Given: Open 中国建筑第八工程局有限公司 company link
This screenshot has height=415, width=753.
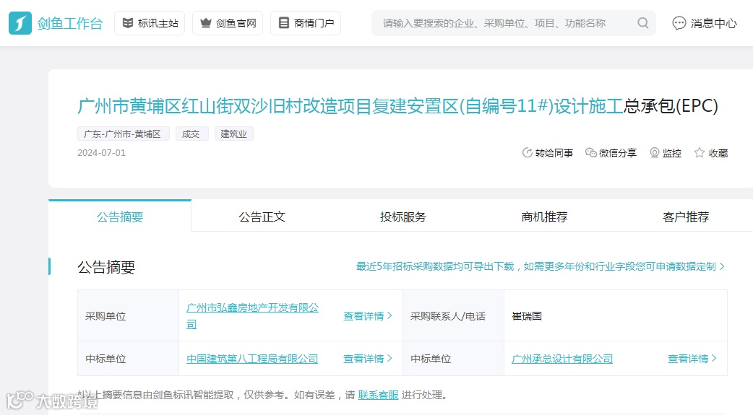Looking at the screenshot, I should tap(252, 359).
